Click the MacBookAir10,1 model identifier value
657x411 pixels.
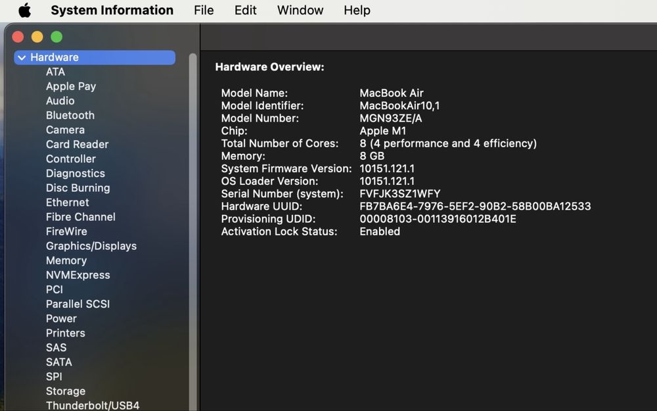tap(399, 106)
